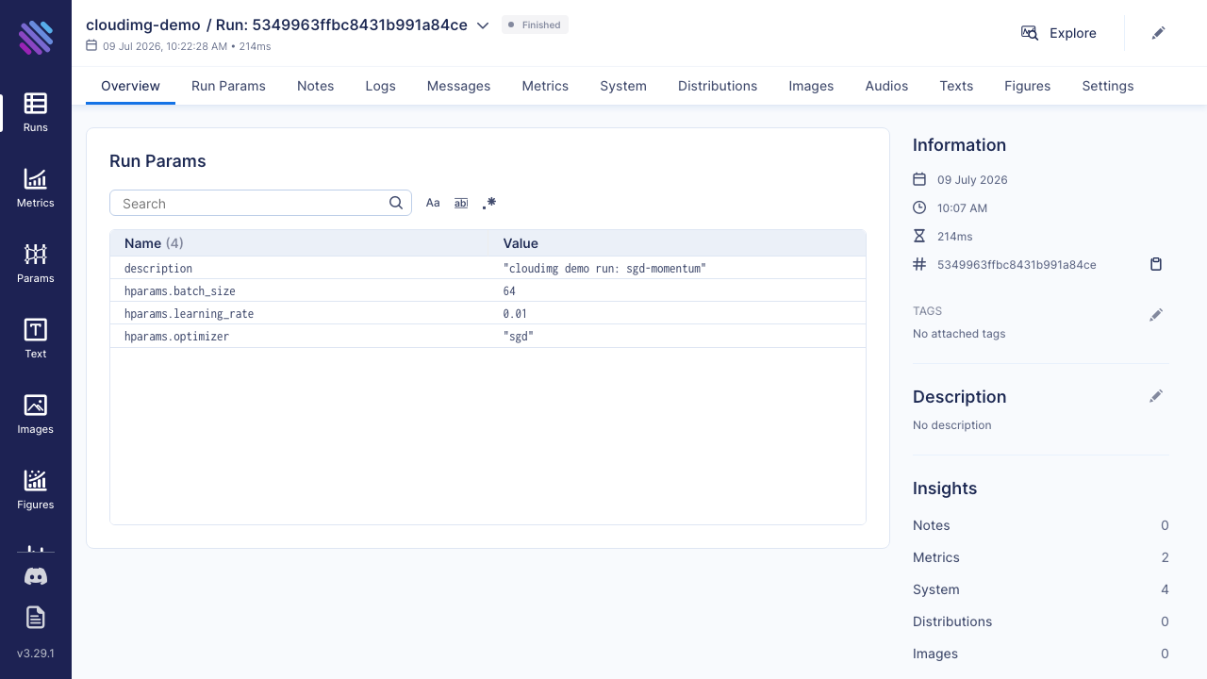Toggle regular expression search option
This screenshot has width=1207, height=679.
pos(489,203)
